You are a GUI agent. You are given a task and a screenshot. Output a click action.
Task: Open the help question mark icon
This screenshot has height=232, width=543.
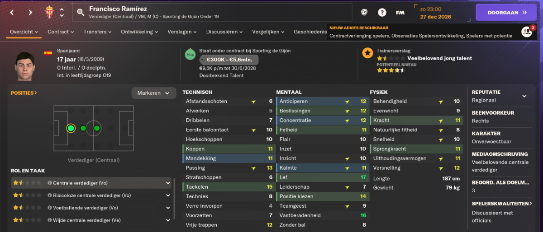pyautogui.click(x=382, y=13)
